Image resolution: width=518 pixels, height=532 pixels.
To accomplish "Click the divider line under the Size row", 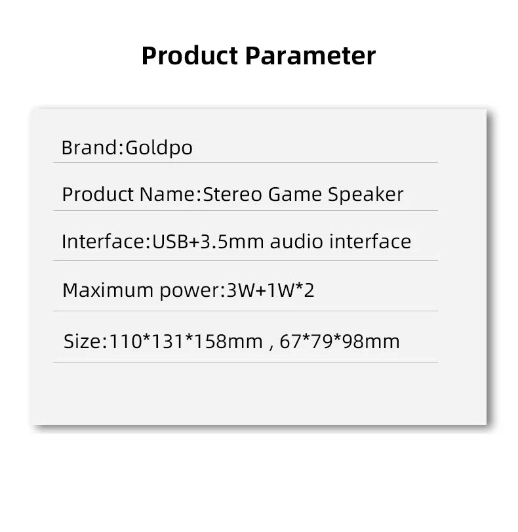I will pos(245,362).
